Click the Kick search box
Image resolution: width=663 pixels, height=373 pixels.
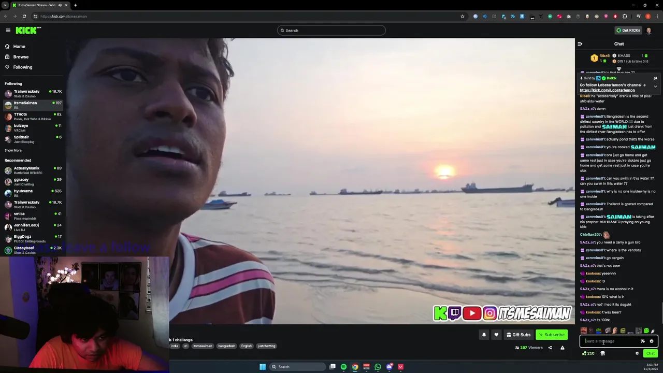[x=331, y=30]
